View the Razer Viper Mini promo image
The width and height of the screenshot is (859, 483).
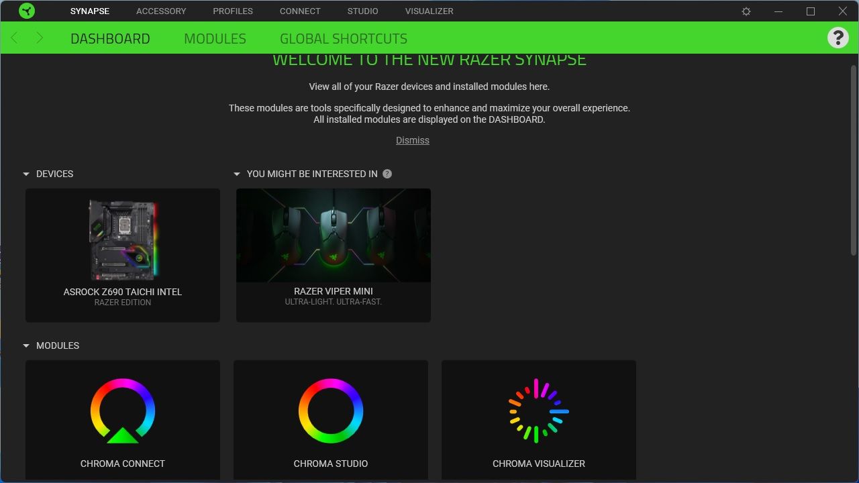tap(334, 235)
